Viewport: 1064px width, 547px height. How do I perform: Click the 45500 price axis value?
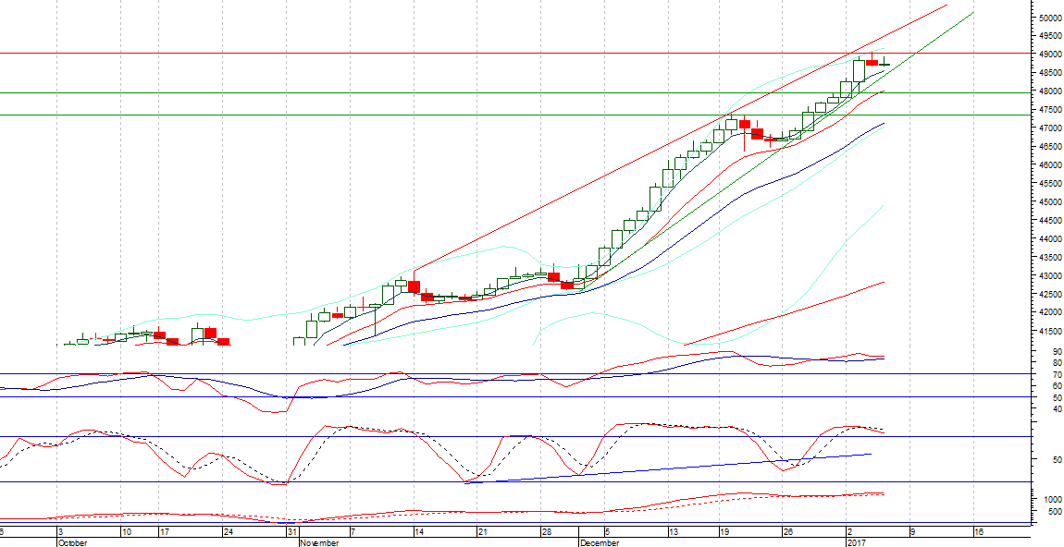pyautogui.click(x=1049, y=184)
